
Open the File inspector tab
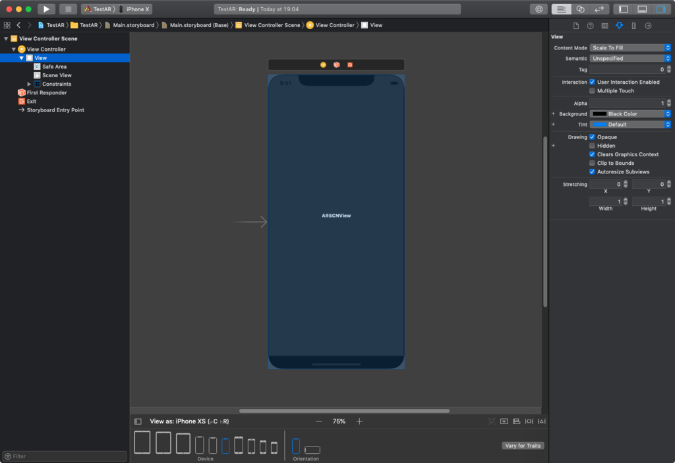[x=576, y=26]
